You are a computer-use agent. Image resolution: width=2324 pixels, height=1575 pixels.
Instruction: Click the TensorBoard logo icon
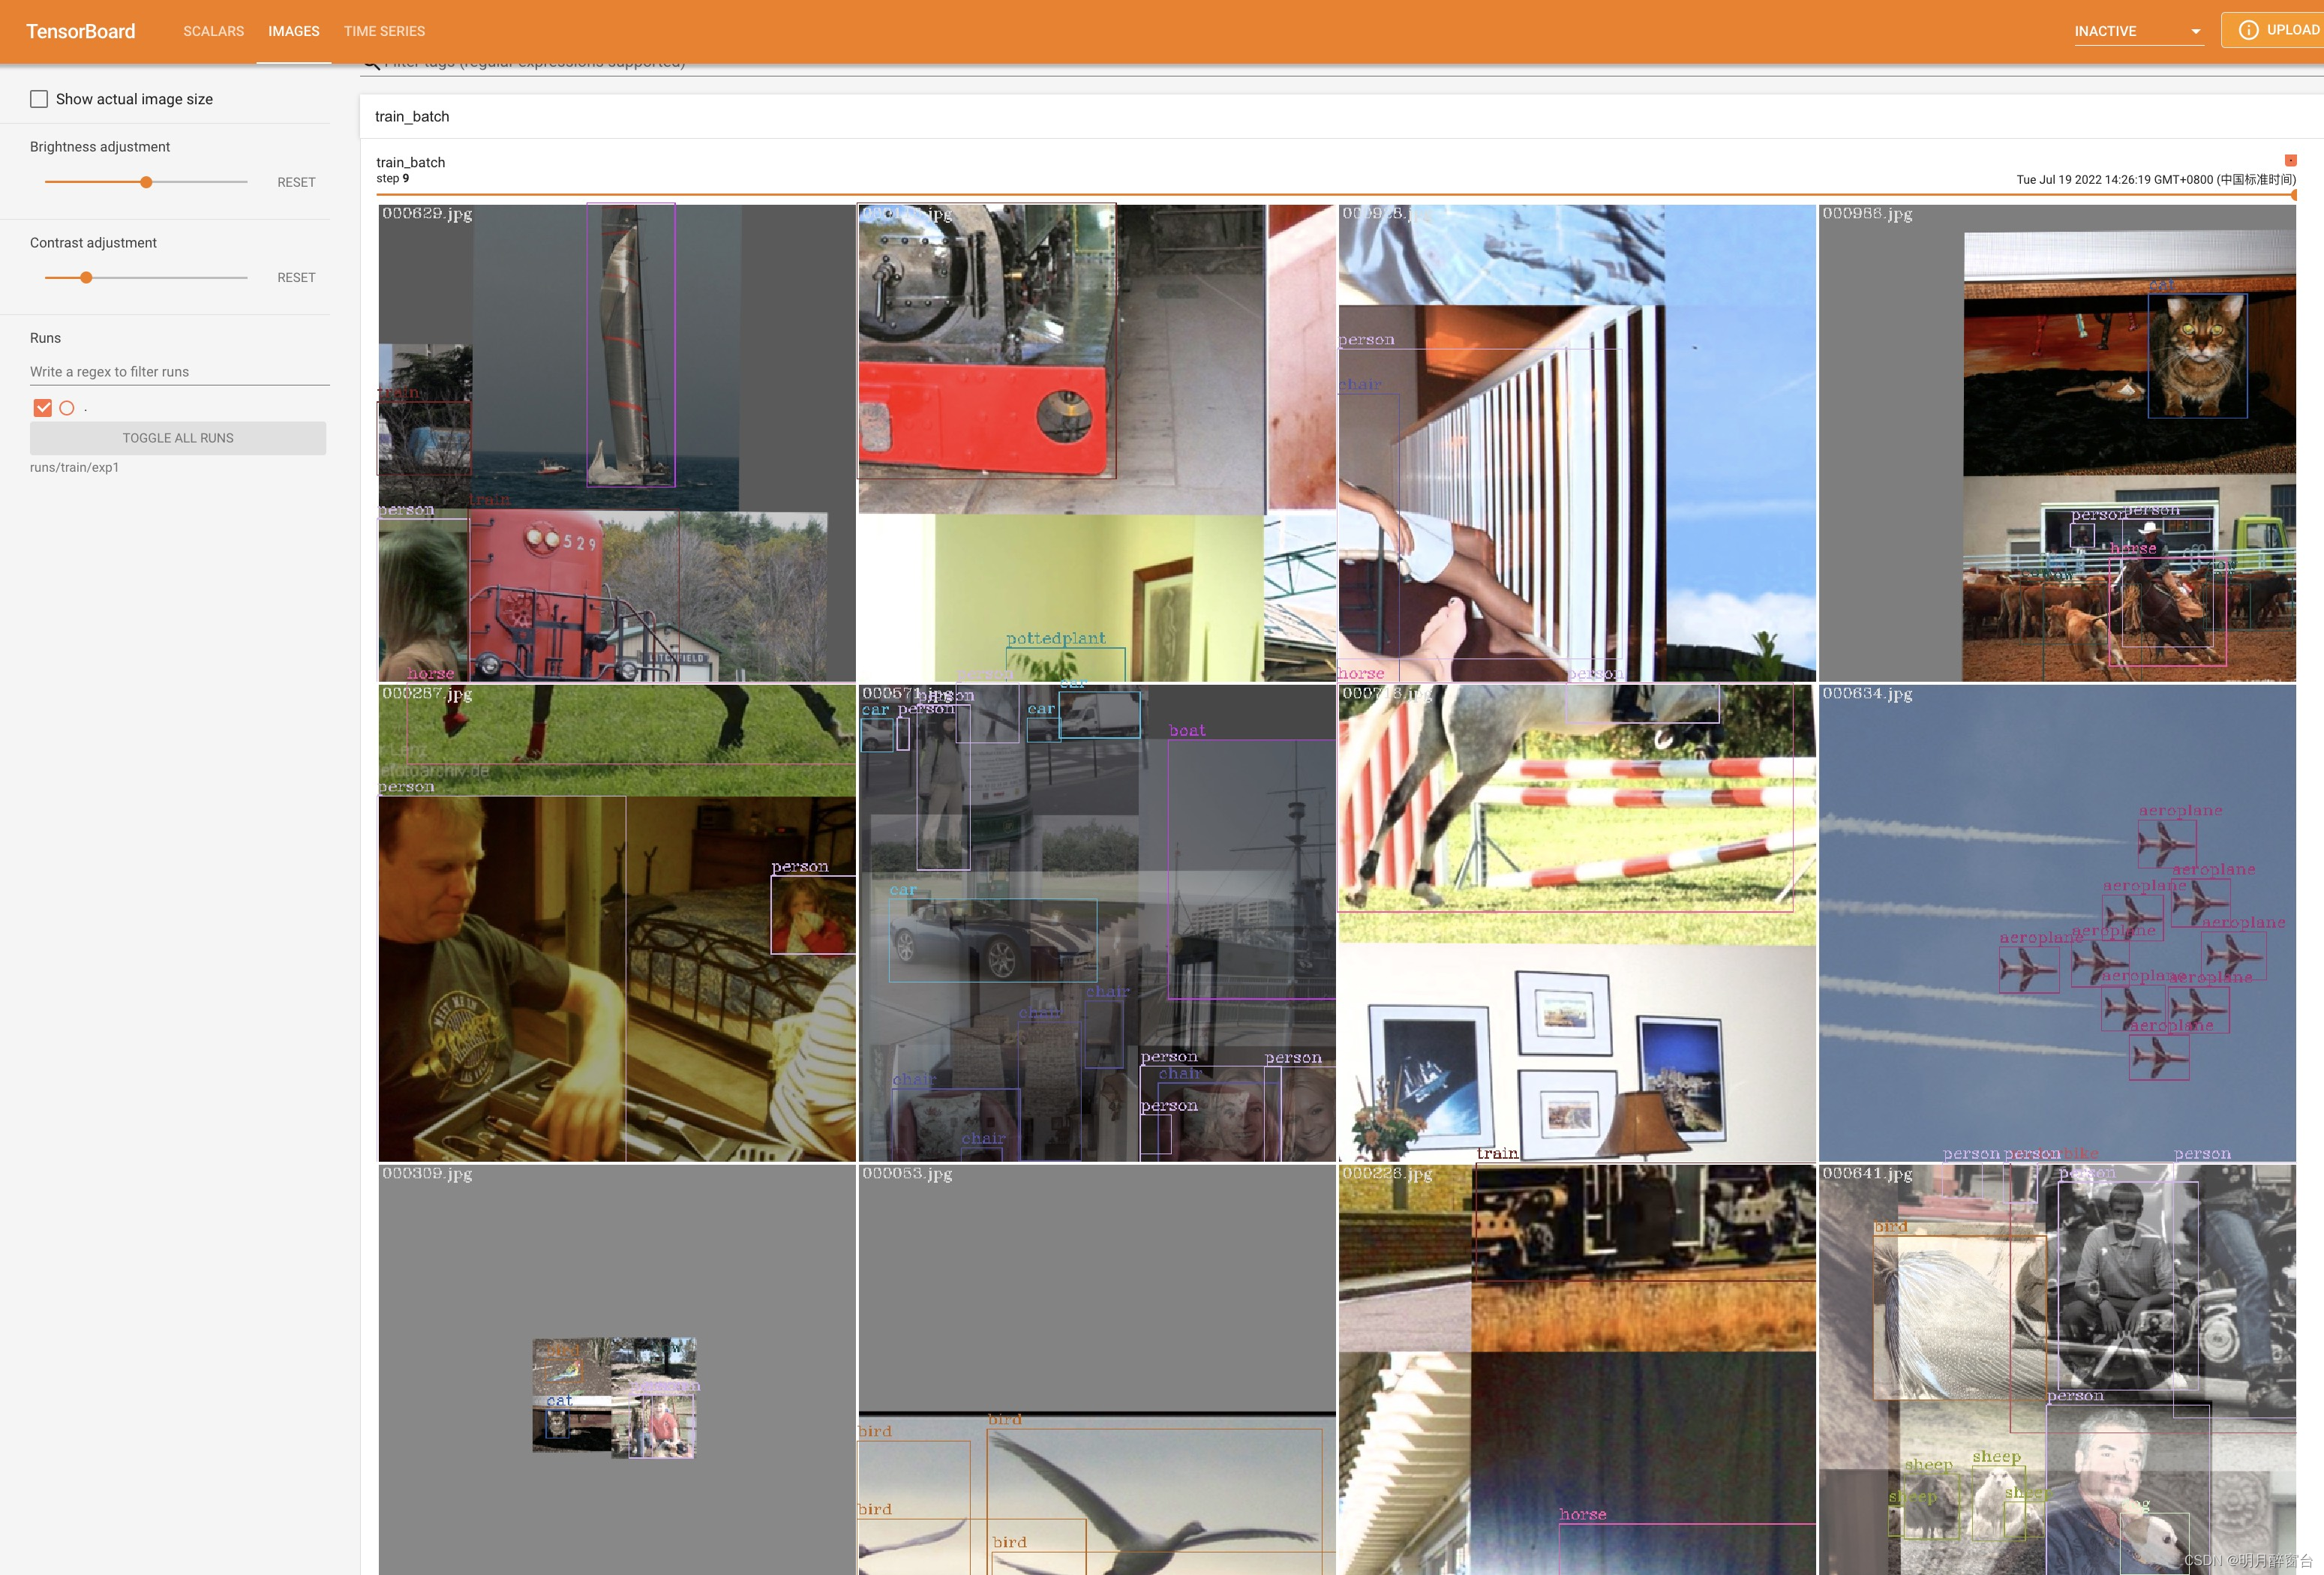click(83, 30)
